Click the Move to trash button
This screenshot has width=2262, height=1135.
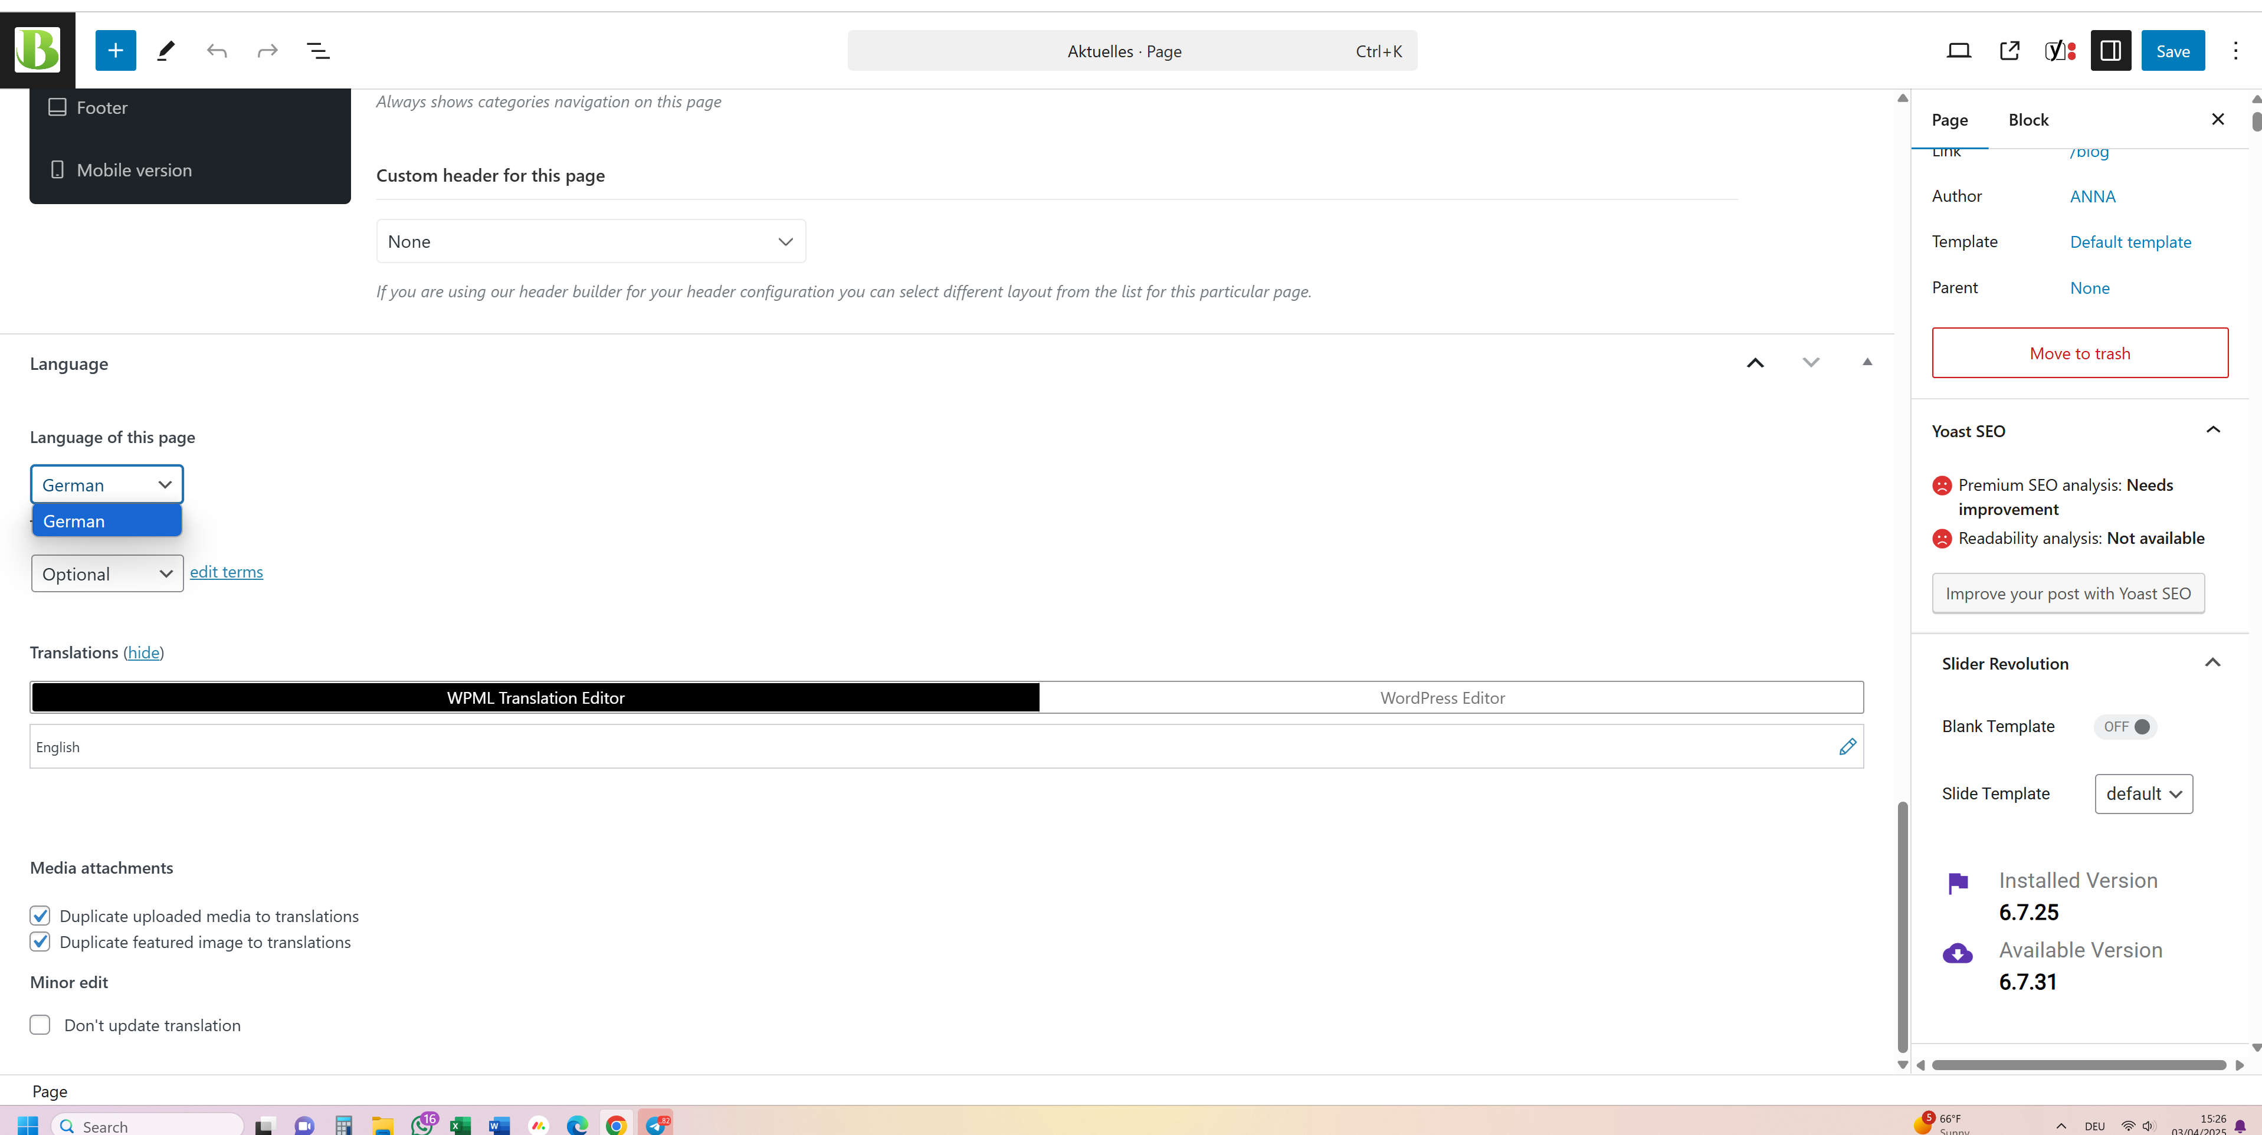click(x=2079, y=353)
